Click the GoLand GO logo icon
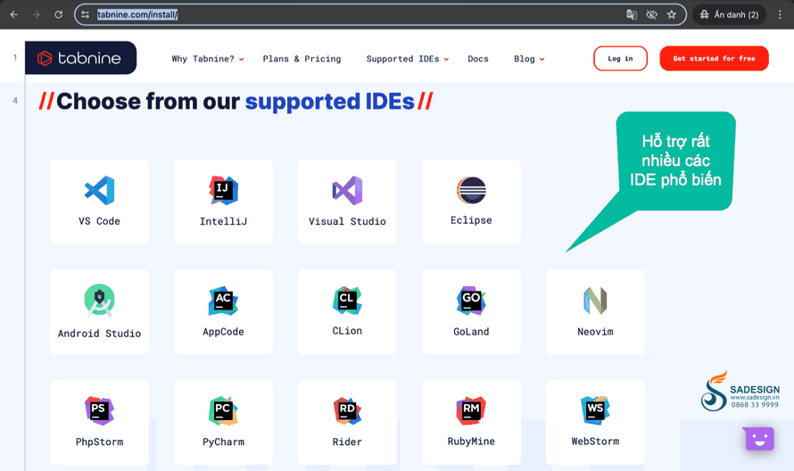 tap(471, 301)
